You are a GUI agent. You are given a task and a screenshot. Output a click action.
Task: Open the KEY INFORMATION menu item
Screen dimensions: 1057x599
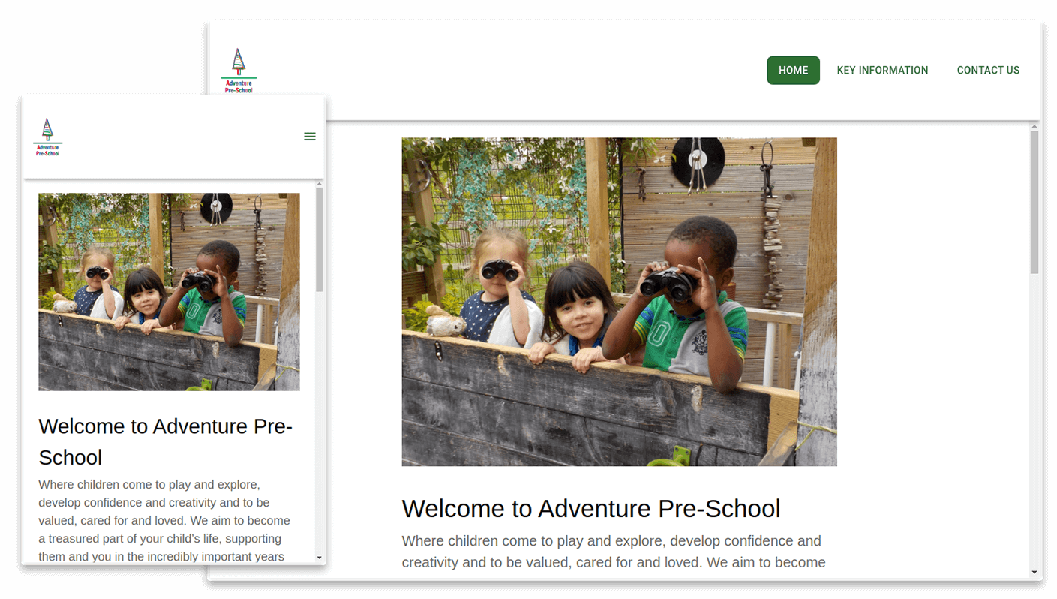point(882,71)
